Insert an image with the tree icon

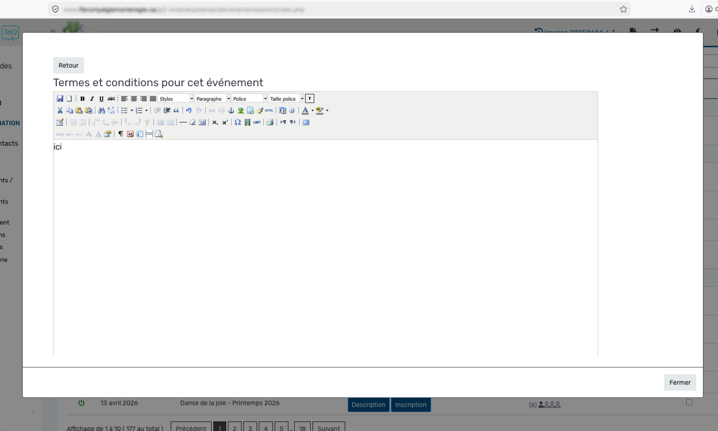(x=241, y=110)
